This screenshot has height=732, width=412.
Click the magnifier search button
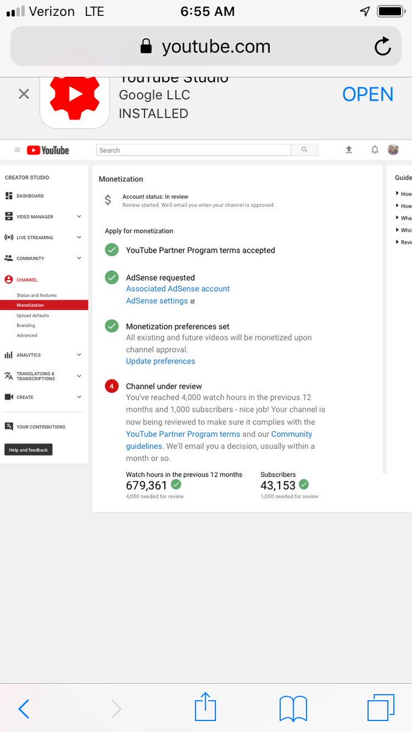click(304, 150)
